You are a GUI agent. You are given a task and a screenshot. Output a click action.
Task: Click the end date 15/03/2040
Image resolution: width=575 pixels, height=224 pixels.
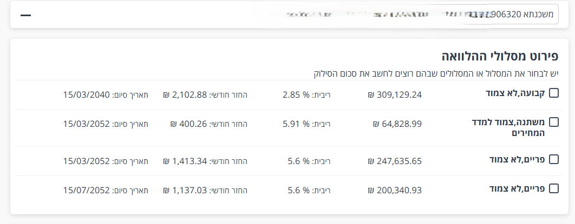click(x=87, y=95)
